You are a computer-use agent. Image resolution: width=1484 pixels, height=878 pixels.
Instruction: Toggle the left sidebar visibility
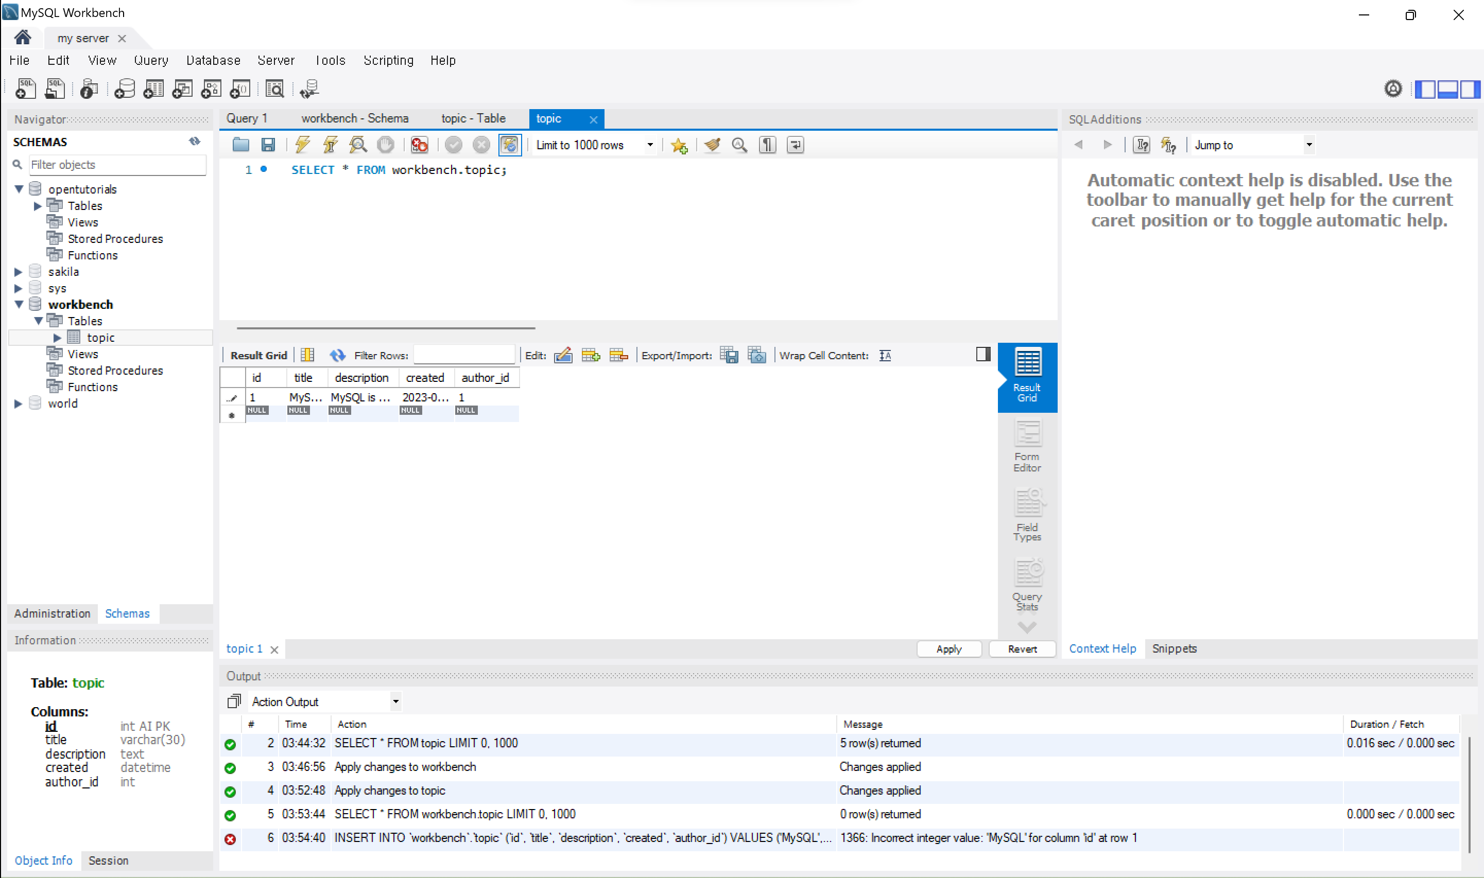[x=1426, y=89]
